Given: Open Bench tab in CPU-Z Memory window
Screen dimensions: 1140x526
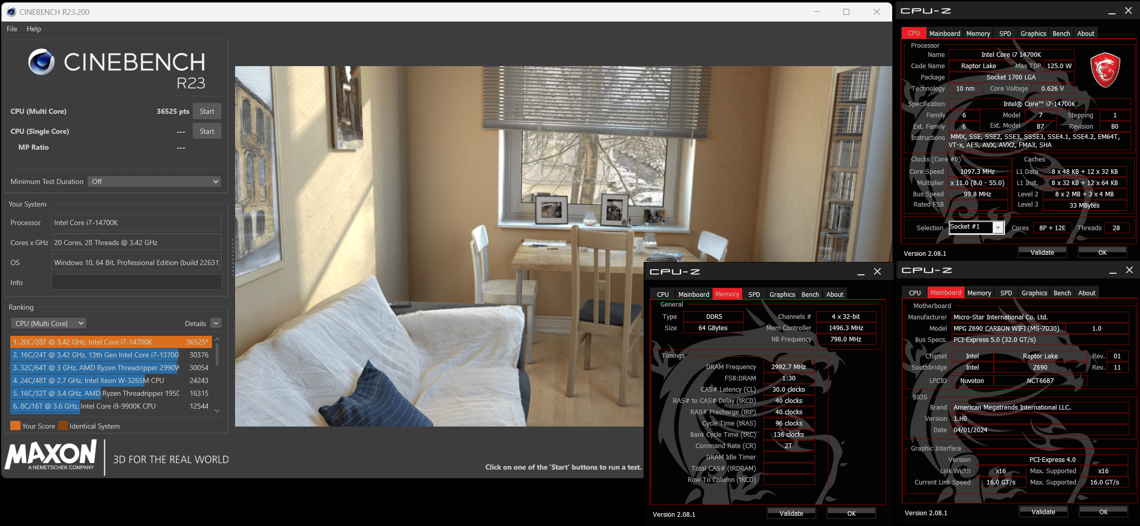Looking at the screenshot, I should point(810,294).
